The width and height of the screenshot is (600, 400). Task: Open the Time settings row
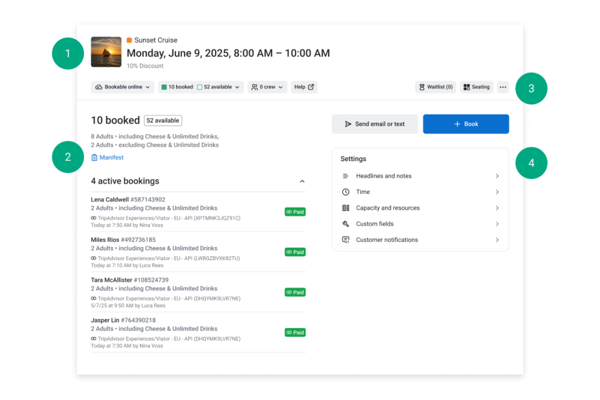[420, 192]
